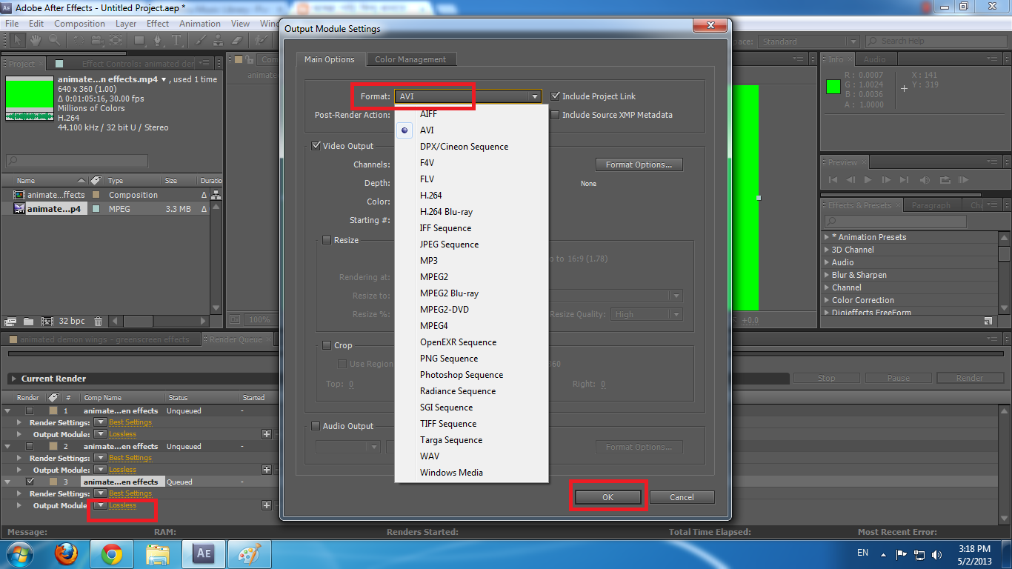Open the Windows Start menu
Image resolution: width=1012 pixels, height=569 pixels.
click(19, 554)
